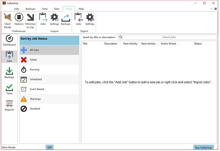
Task: Open the Export Settings gear icon
Action: coord(90,20)
